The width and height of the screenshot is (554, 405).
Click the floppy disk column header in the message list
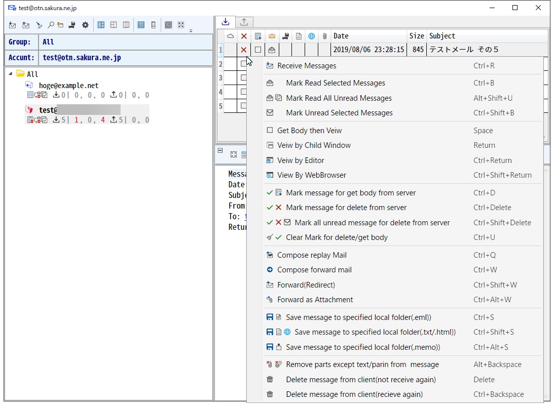(285, 36)
